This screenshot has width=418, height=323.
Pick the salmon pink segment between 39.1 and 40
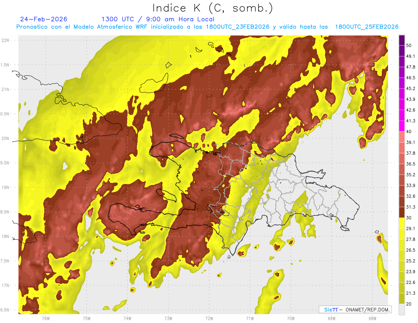[402, 137]
